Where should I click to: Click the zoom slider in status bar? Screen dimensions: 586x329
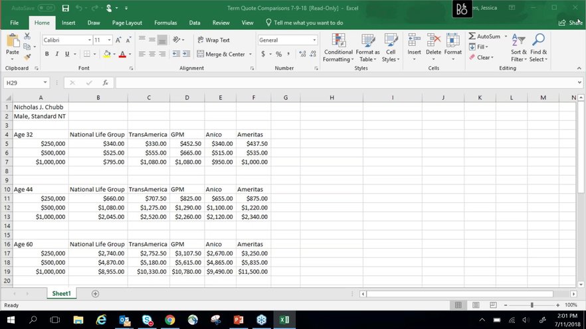[x=532, y=305]
